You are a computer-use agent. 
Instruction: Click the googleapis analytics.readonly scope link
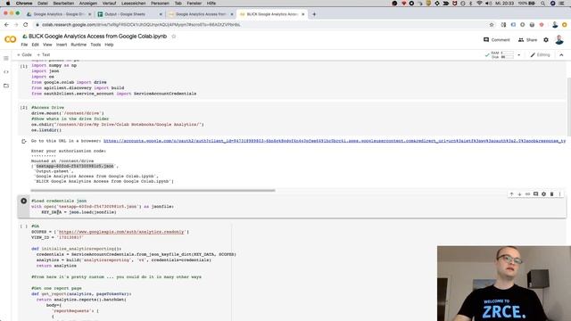(x=121, y=232)
